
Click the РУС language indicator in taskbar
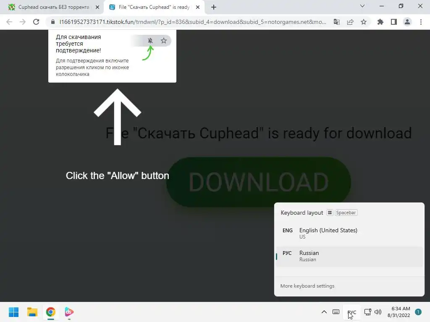click(x=352, y=312)
